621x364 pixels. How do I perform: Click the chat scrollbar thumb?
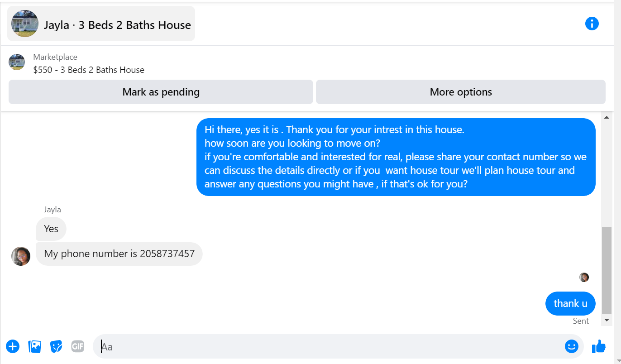[x=607, y=270]
